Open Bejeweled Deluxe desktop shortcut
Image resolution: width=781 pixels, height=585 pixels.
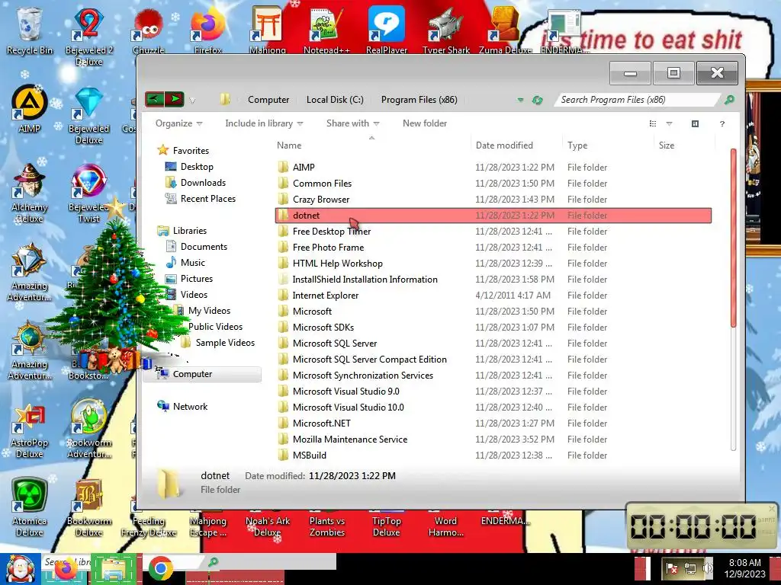(88, 116)
